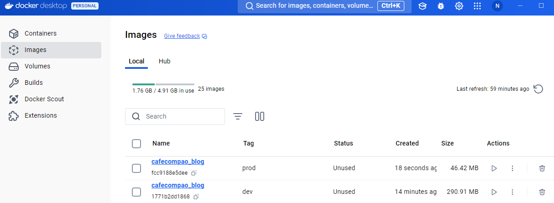Click the images Search field
This screenshot has width=554, height=203.
pyautogui.click(x=175, y=116)
